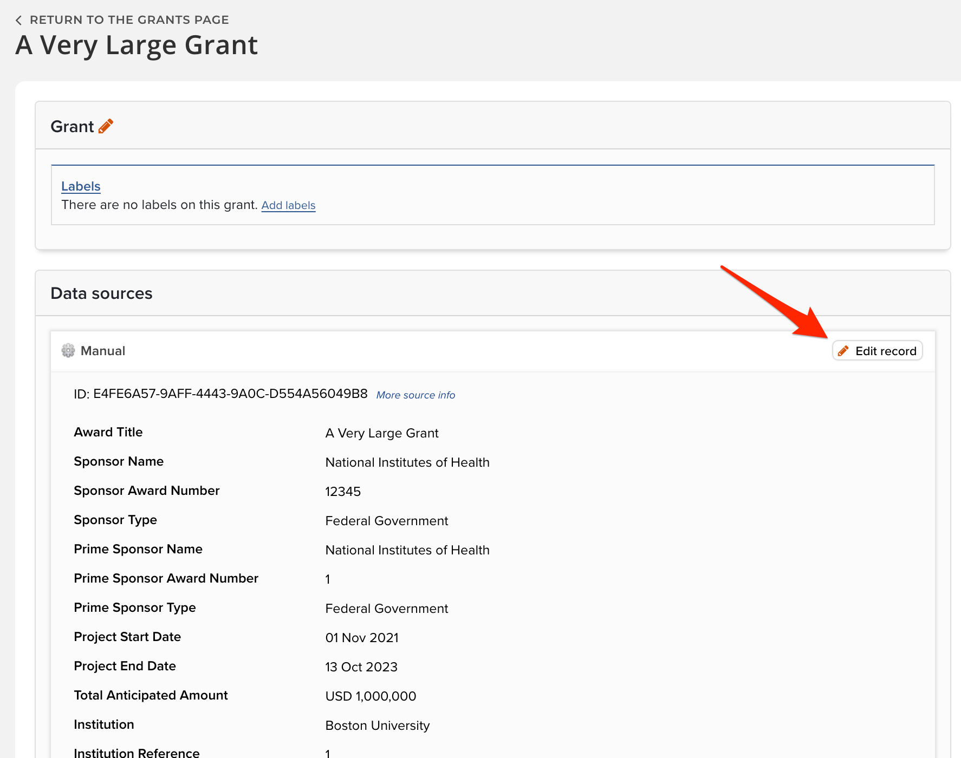Return to the Grants page link
The image size is (961, 758).
pos(129,20)
